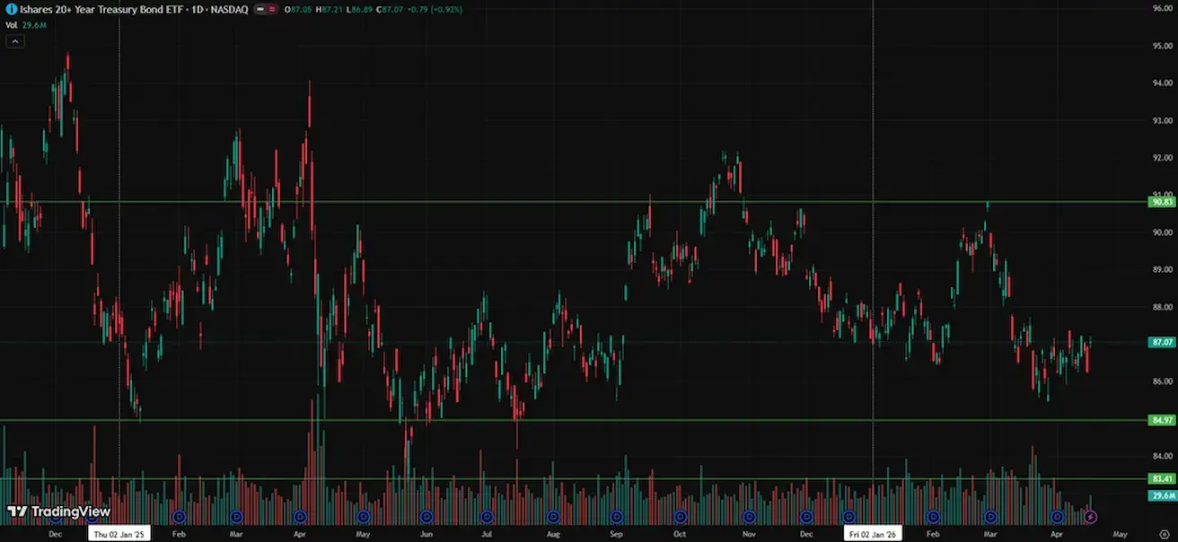Click the purple lightning earnings marker
Screen dimensions: 1178x542
1090,517
